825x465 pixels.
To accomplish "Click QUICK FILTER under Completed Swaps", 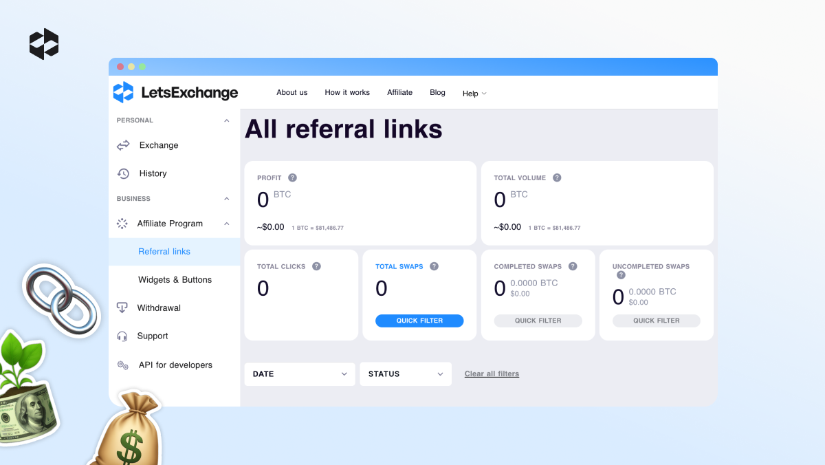I will tap(538, 321).
